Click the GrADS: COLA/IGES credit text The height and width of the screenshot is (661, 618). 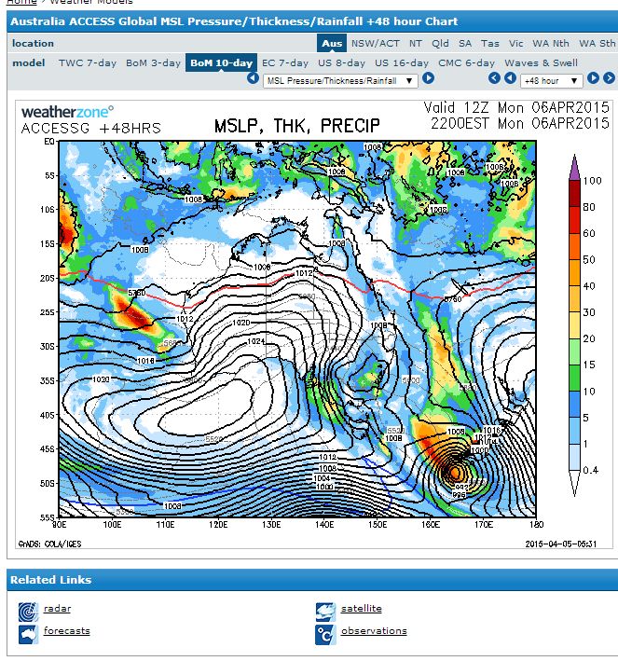49,544
